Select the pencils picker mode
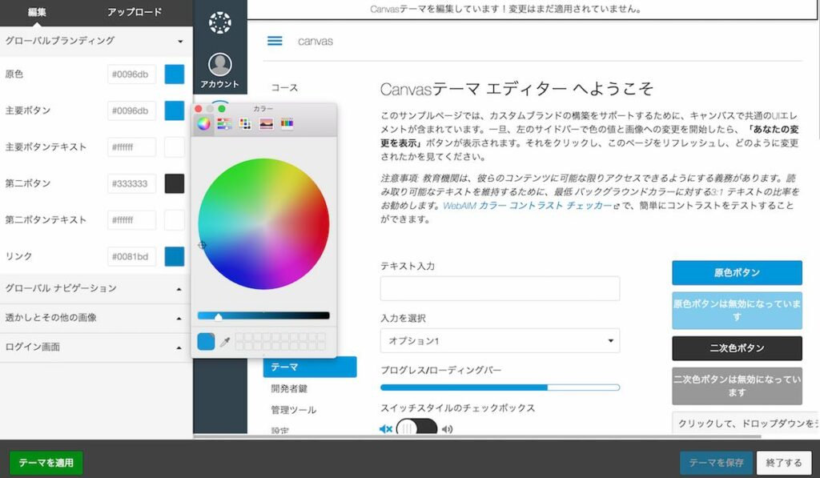Image resolution: width=820 pixels, height=478 pixels. pos(287,124)
